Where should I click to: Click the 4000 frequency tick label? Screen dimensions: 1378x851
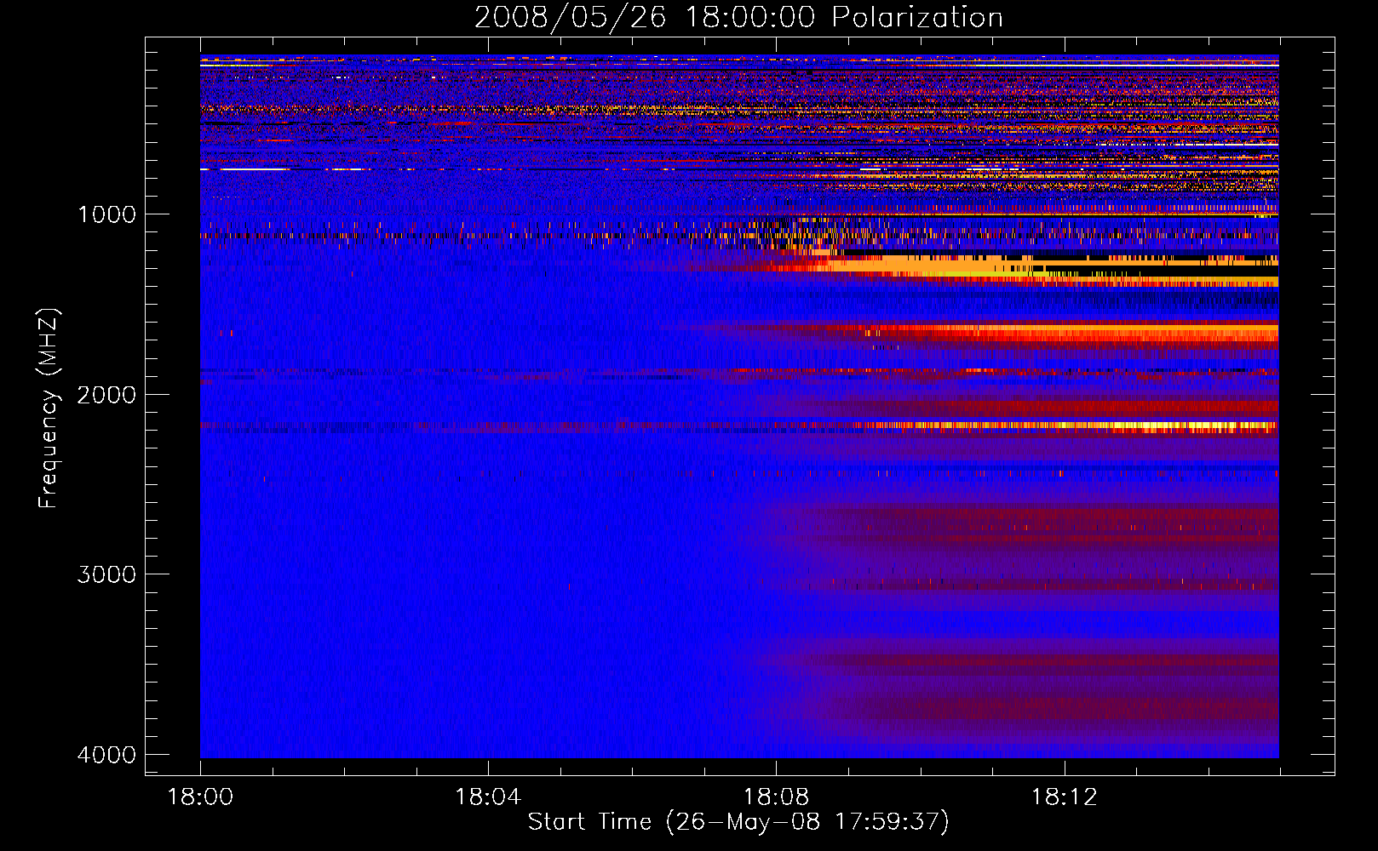106,755
